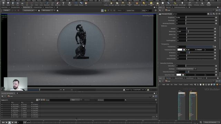Open the network editor Go menu
The height and width of the screenshot is (124, 221).
(172, 84)
